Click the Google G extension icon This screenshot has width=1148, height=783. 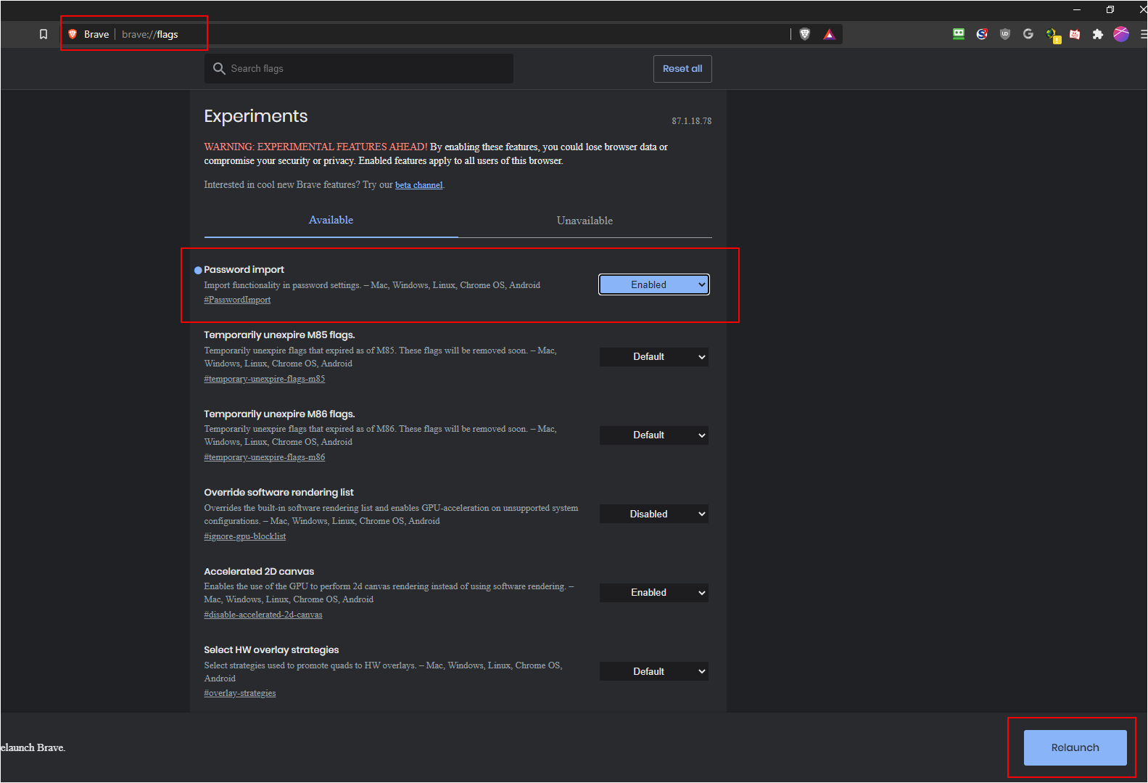1028,34
